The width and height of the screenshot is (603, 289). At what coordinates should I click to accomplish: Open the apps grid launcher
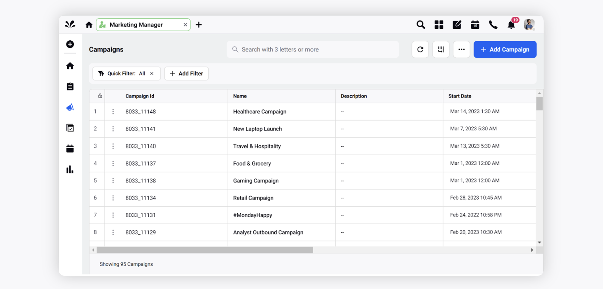click(439, 25)
